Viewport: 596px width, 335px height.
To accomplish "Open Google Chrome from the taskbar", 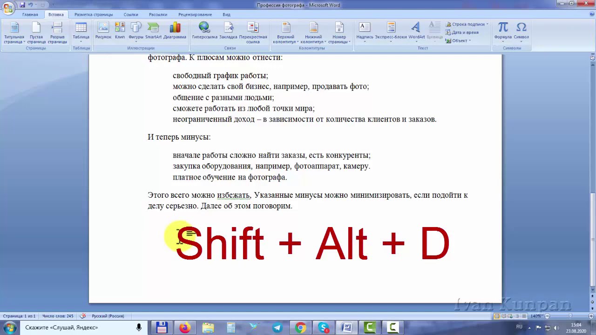I will tap(300, 328).
